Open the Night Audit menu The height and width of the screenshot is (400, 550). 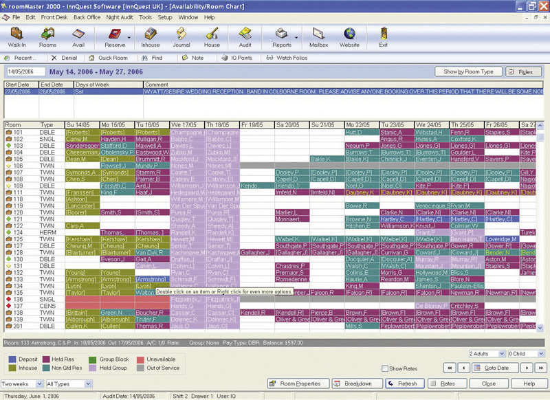120,16
